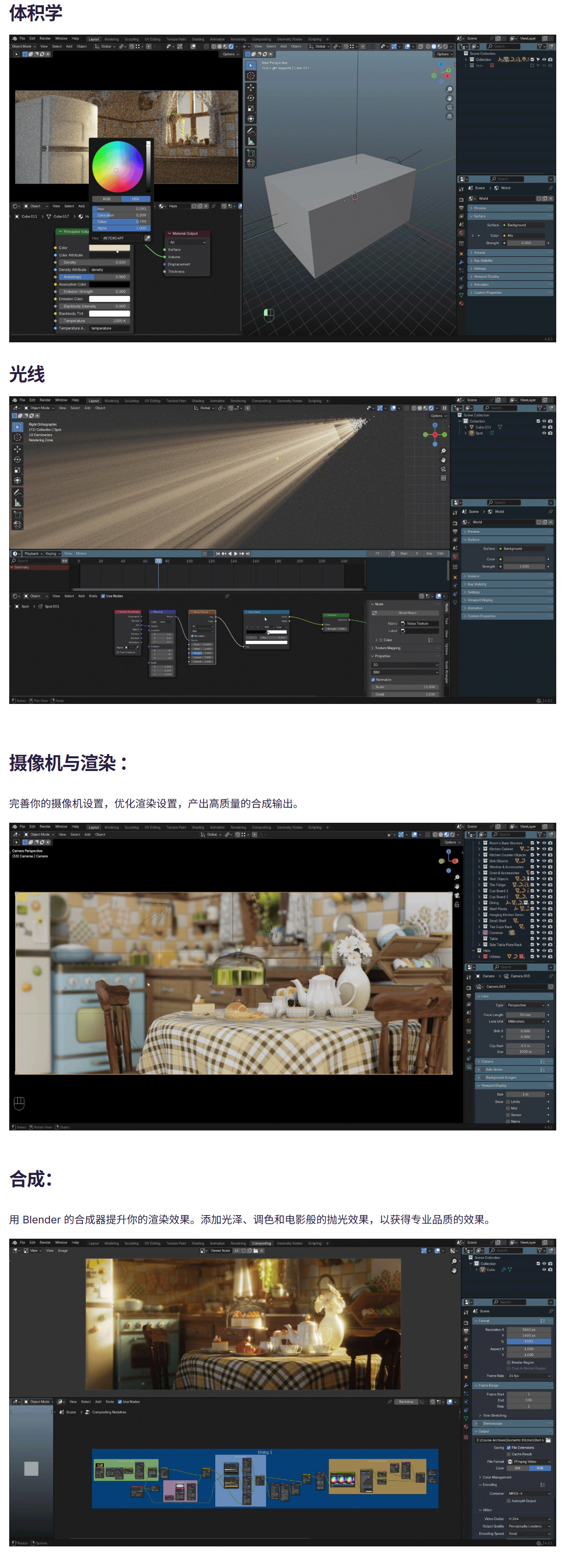
Task: Click the pan hand icon in the camera screenshot viewport
Action: click(457, 885)
